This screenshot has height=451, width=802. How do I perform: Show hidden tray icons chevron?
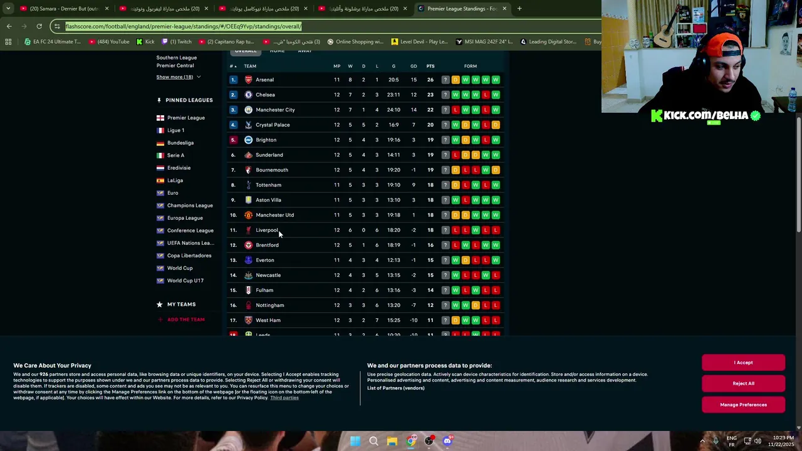(702, 441)
